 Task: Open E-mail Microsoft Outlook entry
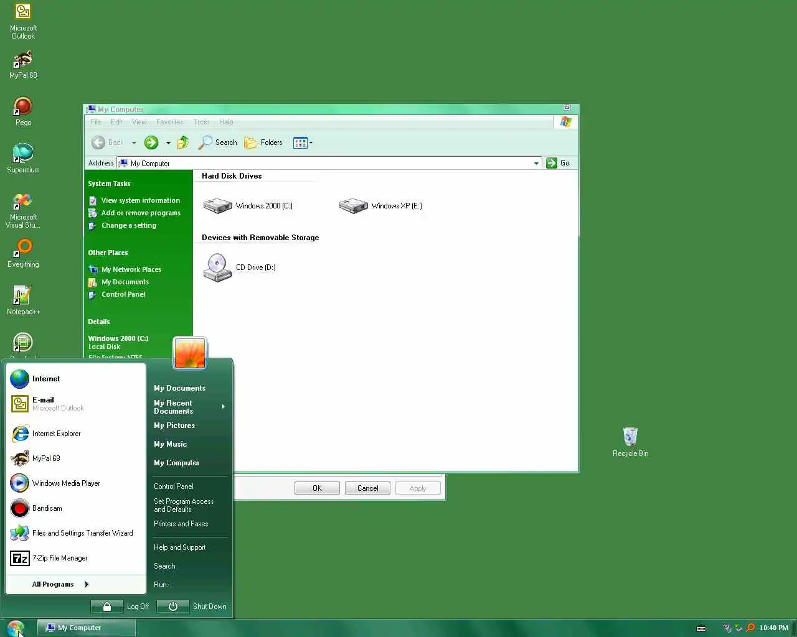pyautogui.click(x=75, y=404)
